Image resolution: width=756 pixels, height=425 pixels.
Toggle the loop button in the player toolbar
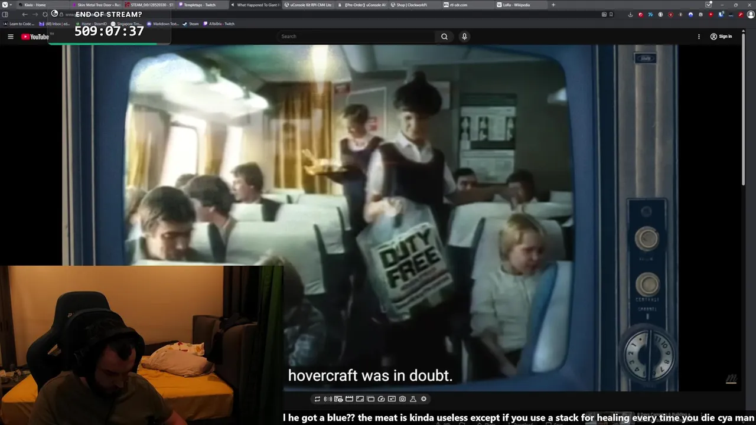(317, 399)
